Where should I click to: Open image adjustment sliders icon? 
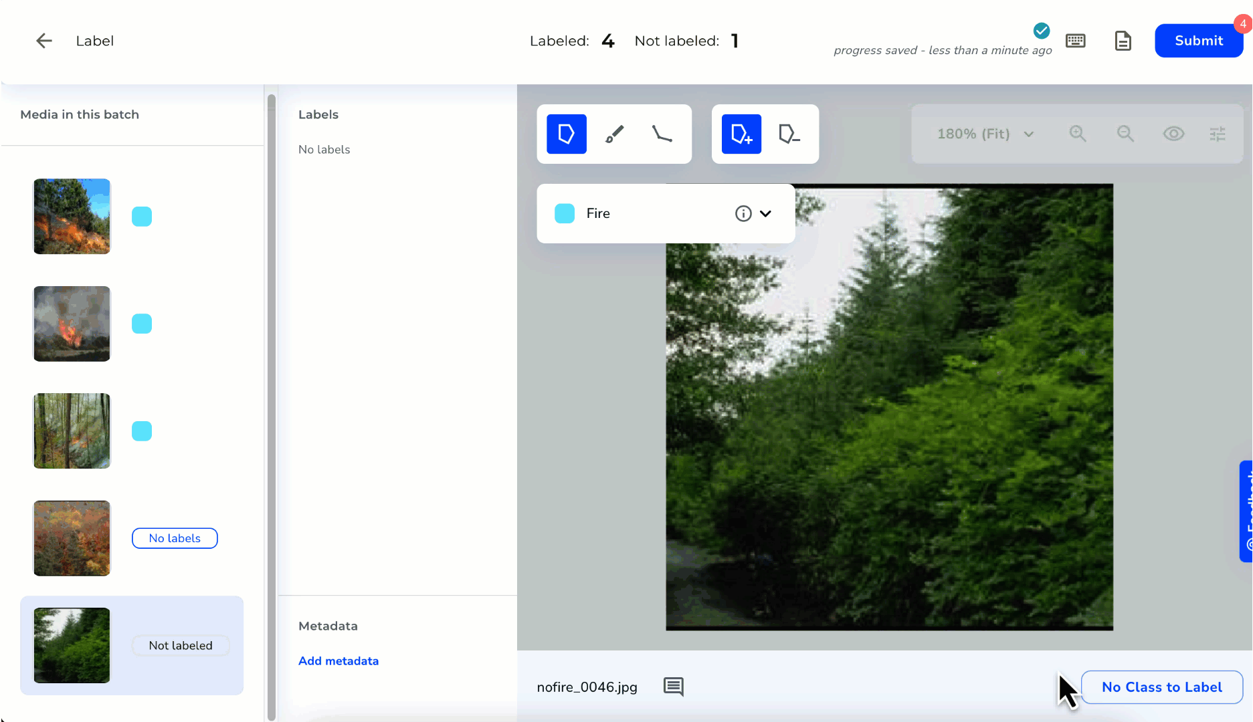click(1218, 134)
